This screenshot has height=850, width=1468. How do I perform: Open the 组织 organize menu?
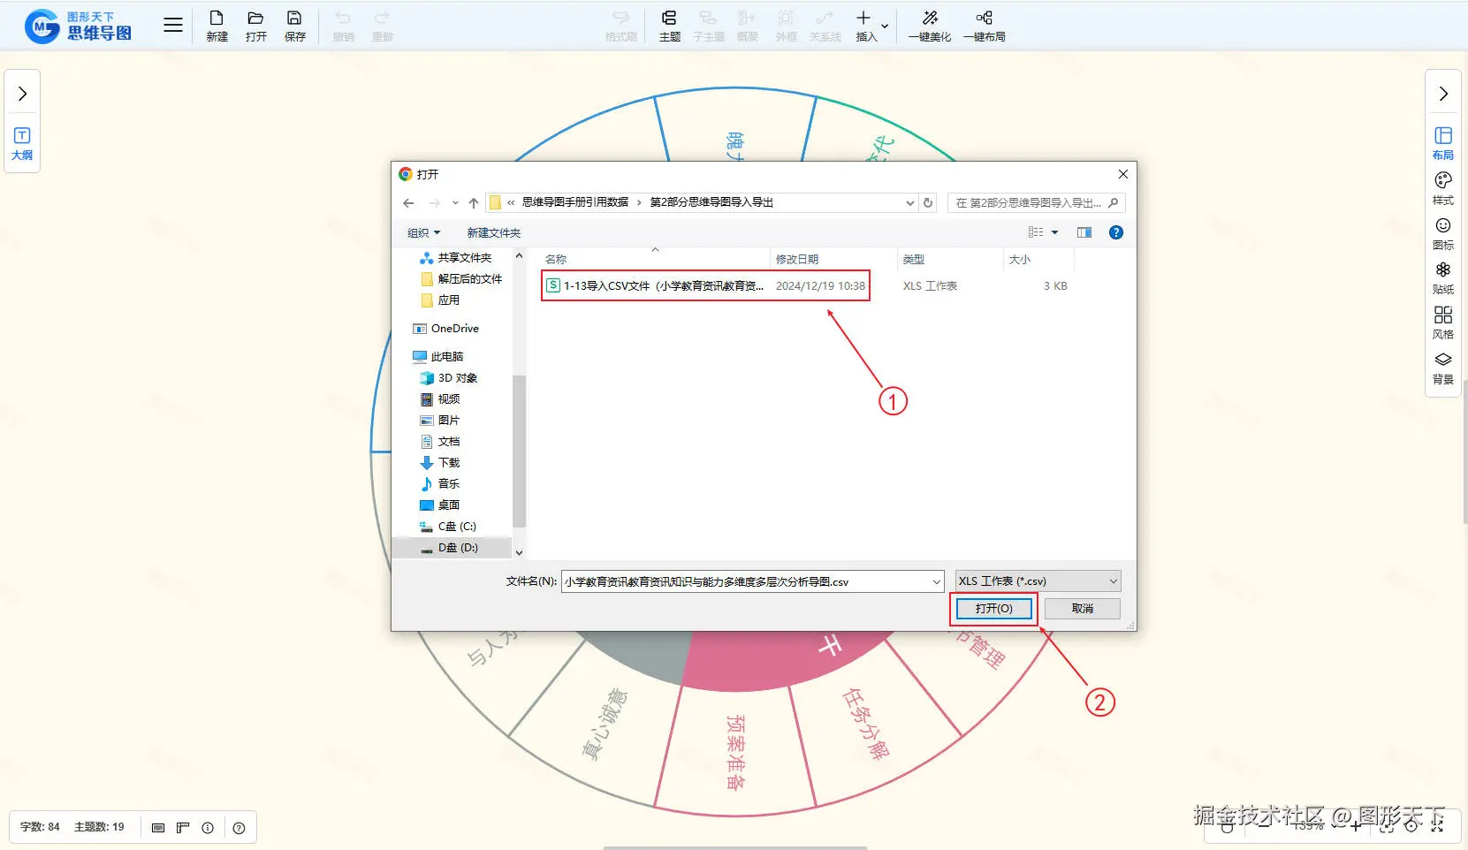(423, 233)
